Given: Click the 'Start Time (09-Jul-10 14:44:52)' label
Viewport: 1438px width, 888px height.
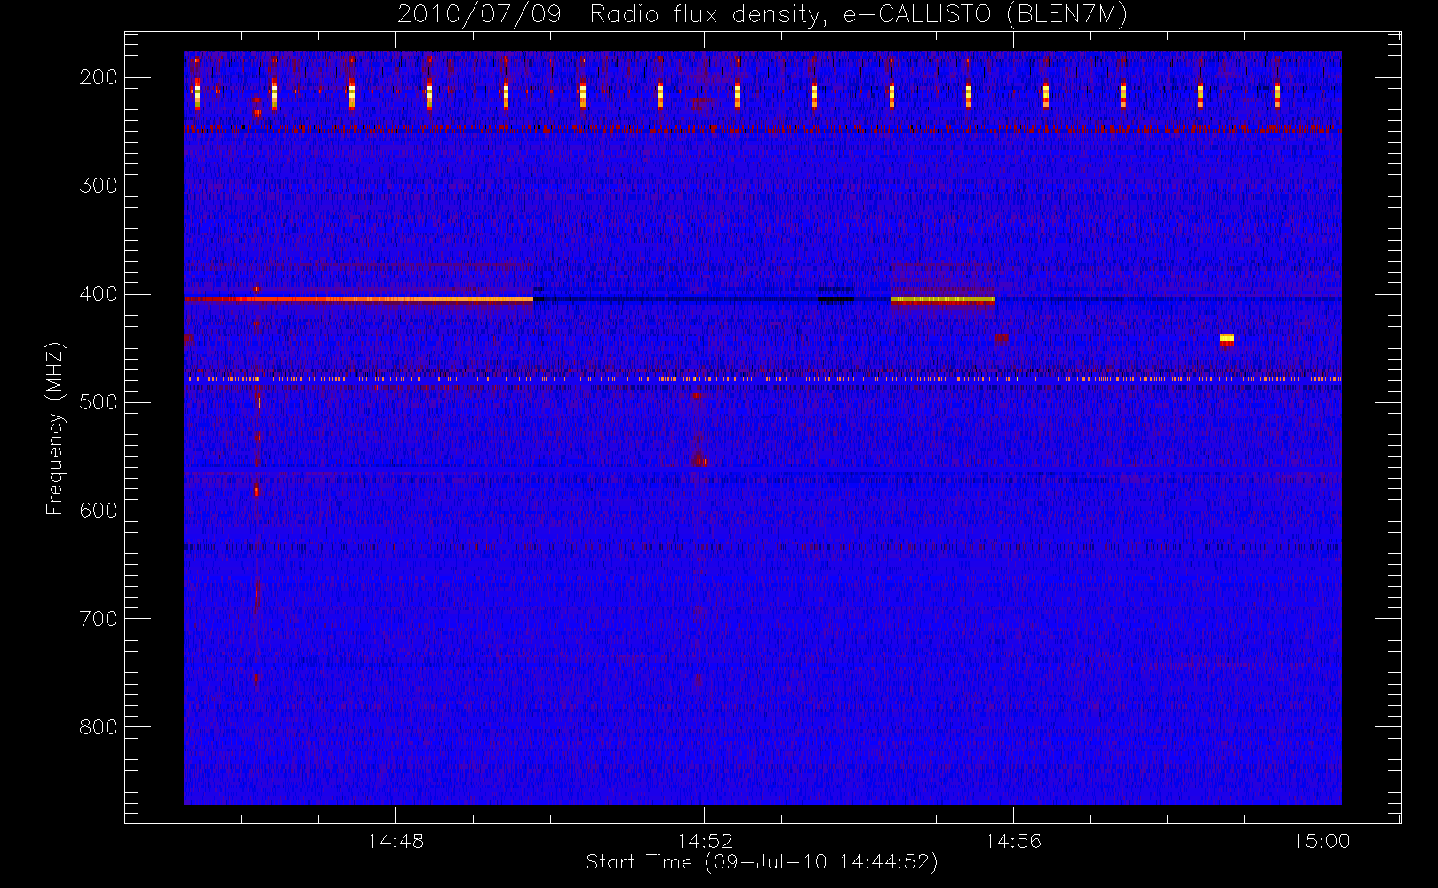Looking at the screenshot, I should [763, 862].
